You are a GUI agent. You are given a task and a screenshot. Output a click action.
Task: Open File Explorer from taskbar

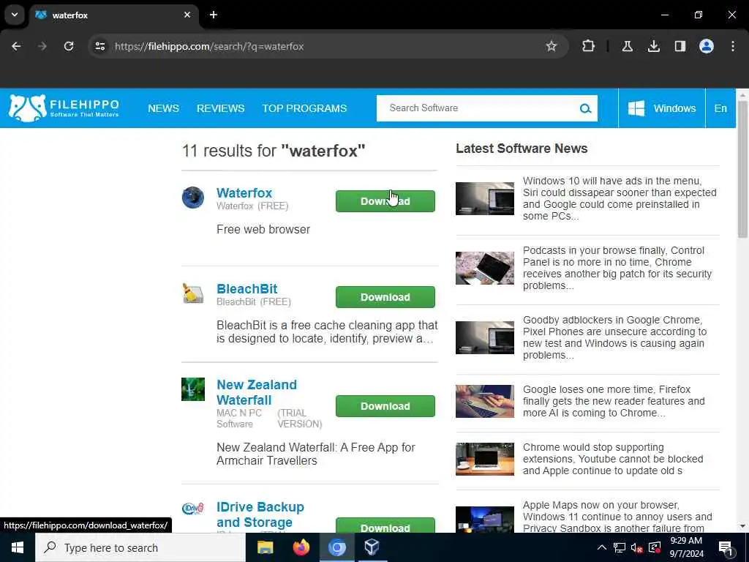265,547
